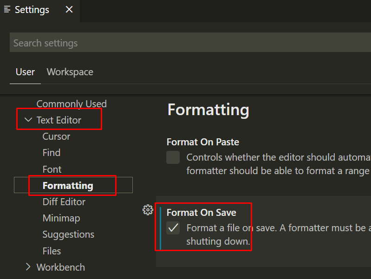Switch to the Workspace settings tab

pos(70,72)
